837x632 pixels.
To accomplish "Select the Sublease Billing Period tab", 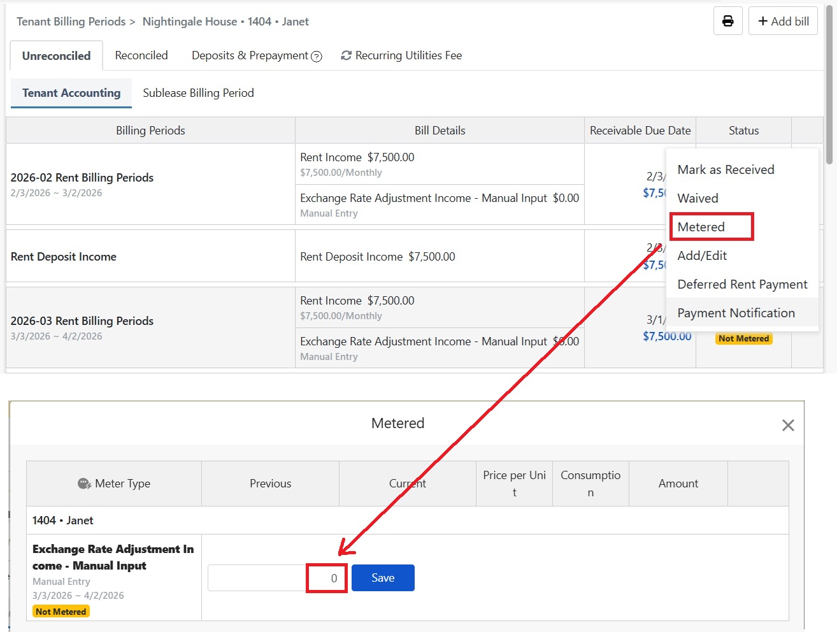I will (x=198, y=93).
